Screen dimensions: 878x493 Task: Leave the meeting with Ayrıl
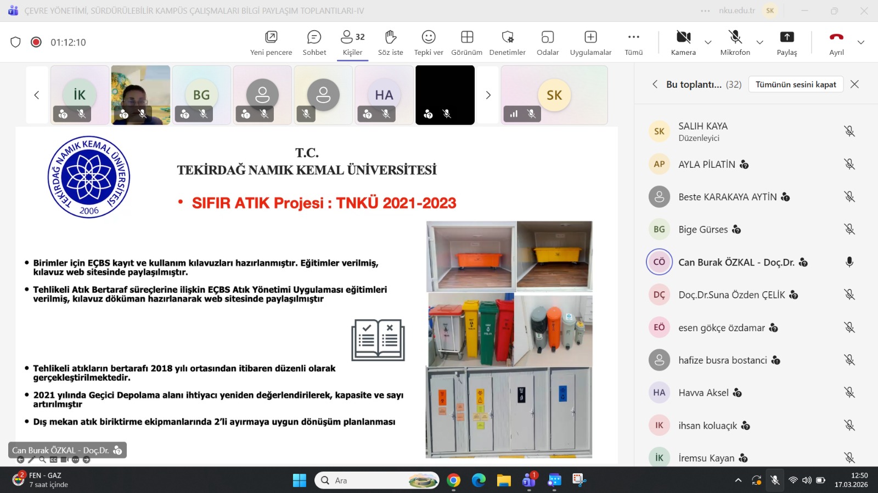click(x=836, y=43)
